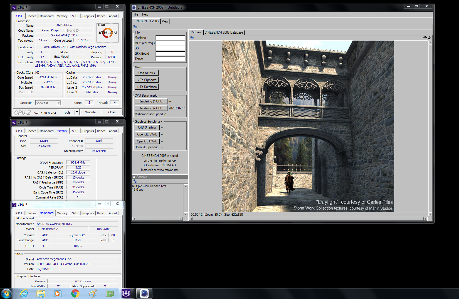Click the DRAM Frequency value 931.4 MHz
459x299 pixels.
click(78, 163)
